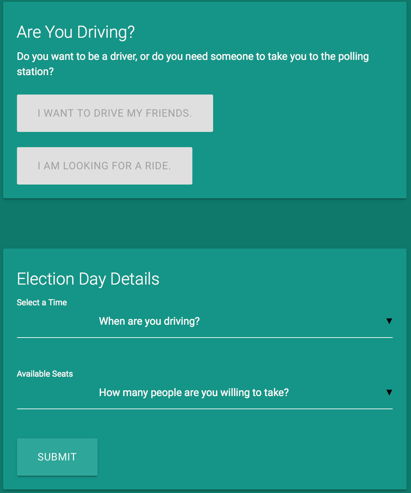This screenshot has height=493, width=411.
Task: Click the polling station question paragraph
Action: pyautogui.click(x=193, y=64)
